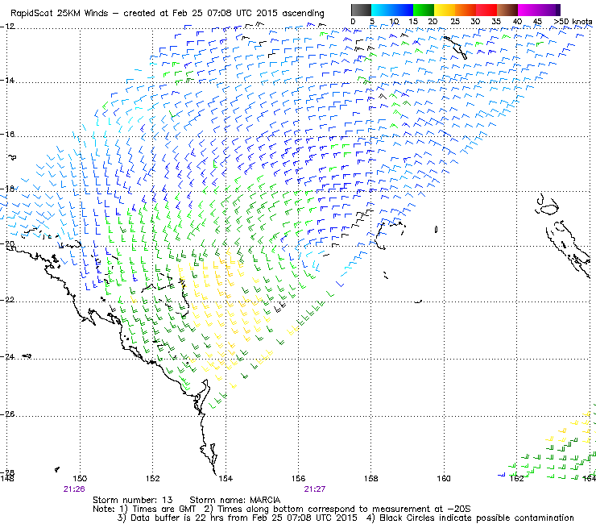This screenshot has height=524, width=596.
Task: Click the '152' longitude axis label
Action: [153, 478]
